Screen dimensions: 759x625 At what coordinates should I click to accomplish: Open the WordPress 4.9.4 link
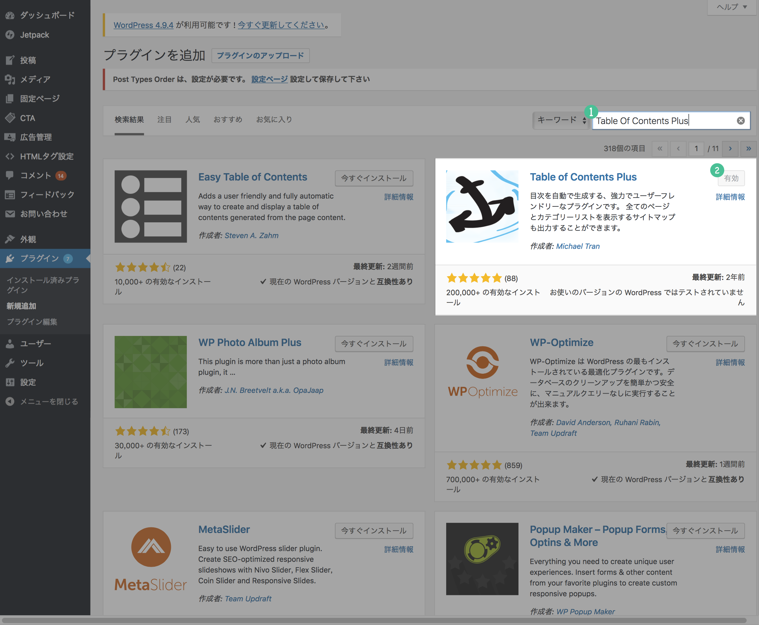point(143,25)
